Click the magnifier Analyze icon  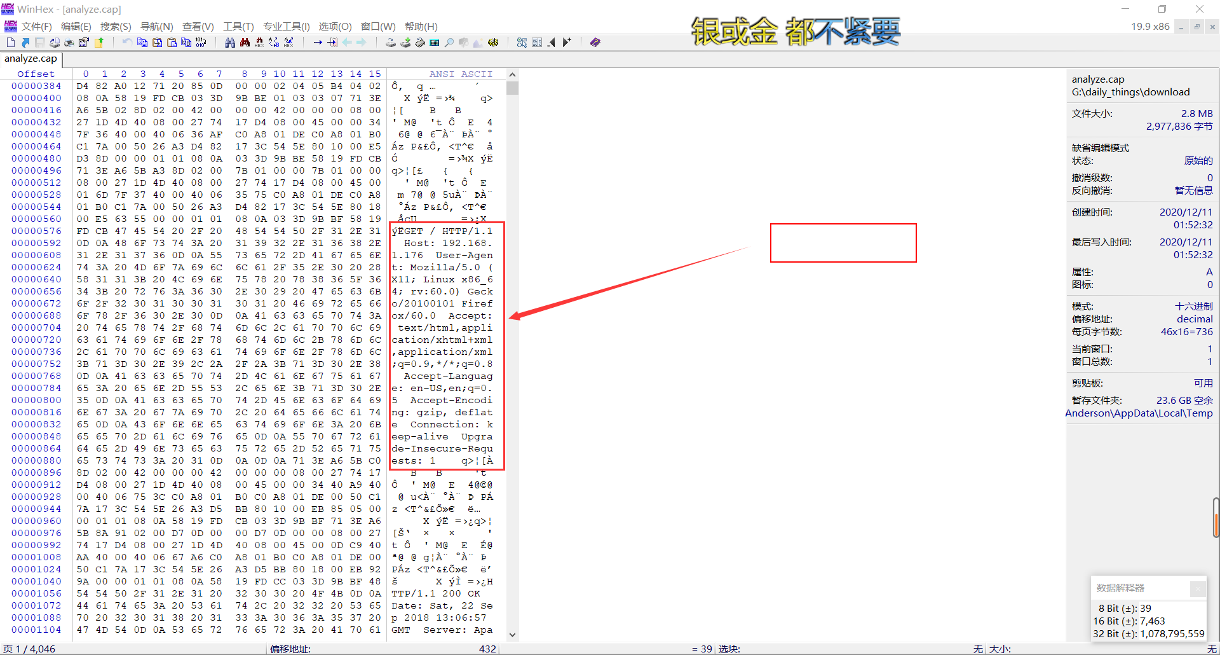point(449,43)
